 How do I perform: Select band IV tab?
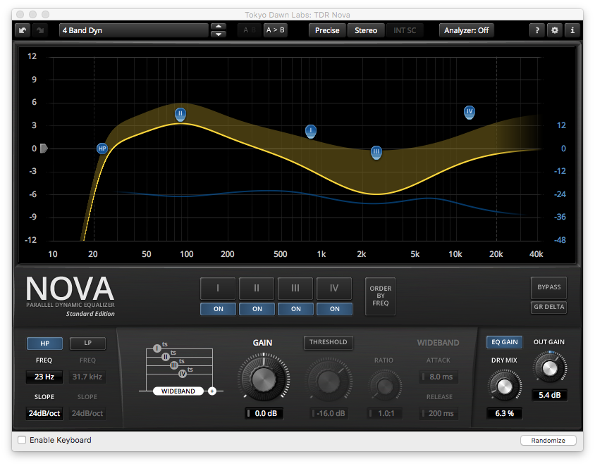(334, 289)
